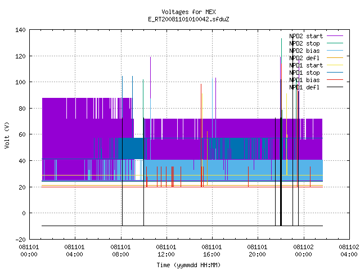
Task: Click the NPD2 stop legend label
Action: click(304, 43)
